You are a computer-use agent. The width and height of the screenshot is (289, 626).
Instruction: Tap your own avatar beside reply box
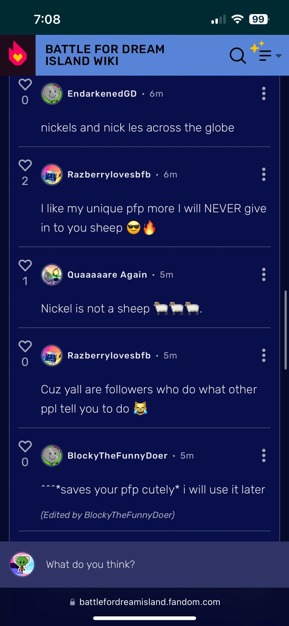point(22,564)
